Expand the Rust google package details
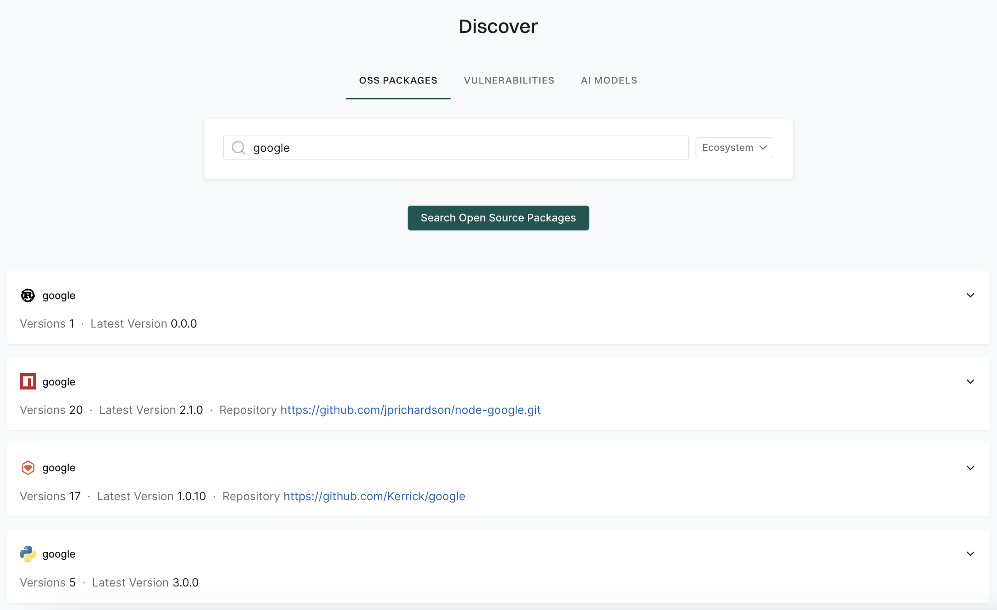Viewport: 997px width, 610px height. (970, 295)
